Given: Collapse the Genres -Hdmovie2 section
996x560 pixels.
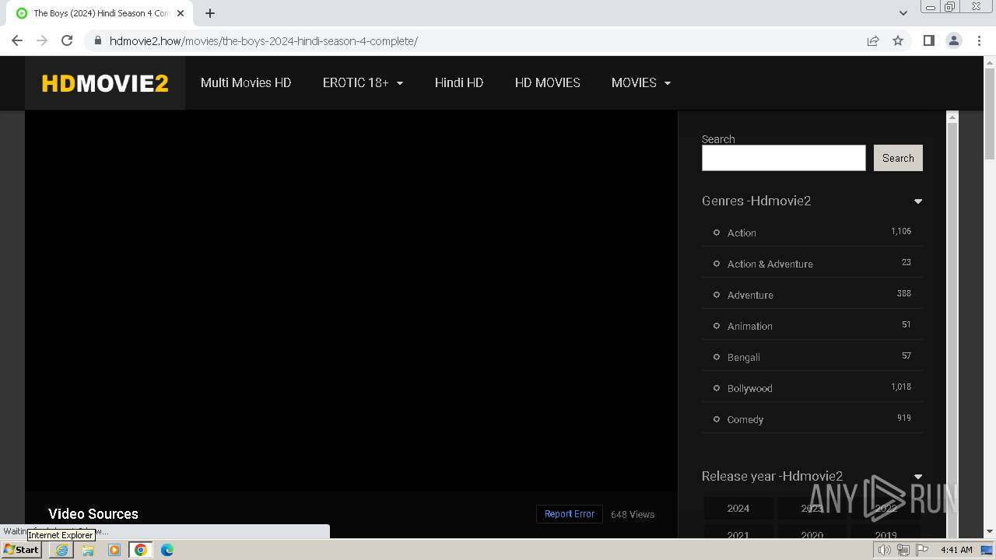Looking at the screenshot, I should click(x=918, y=201).
